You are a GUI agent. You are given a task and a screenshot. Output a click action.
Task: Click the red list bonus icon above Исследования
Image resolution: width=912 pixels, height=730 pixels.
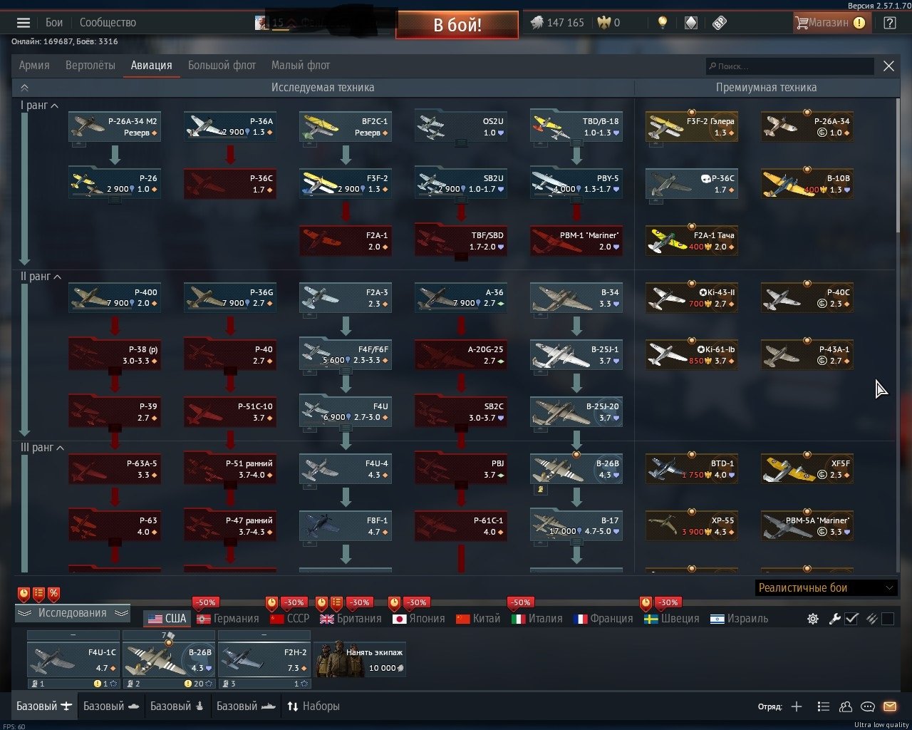(x=39, y=593)
